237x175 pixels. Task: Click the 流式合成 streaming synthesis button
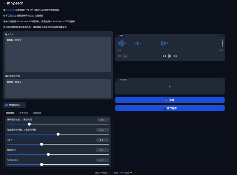coord(170,108)
